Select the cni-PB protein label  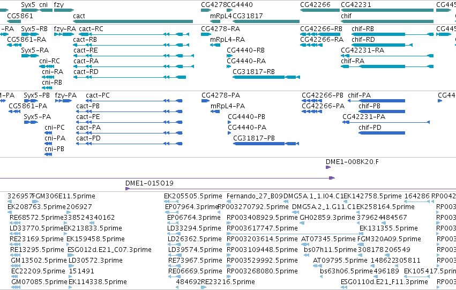54,149
